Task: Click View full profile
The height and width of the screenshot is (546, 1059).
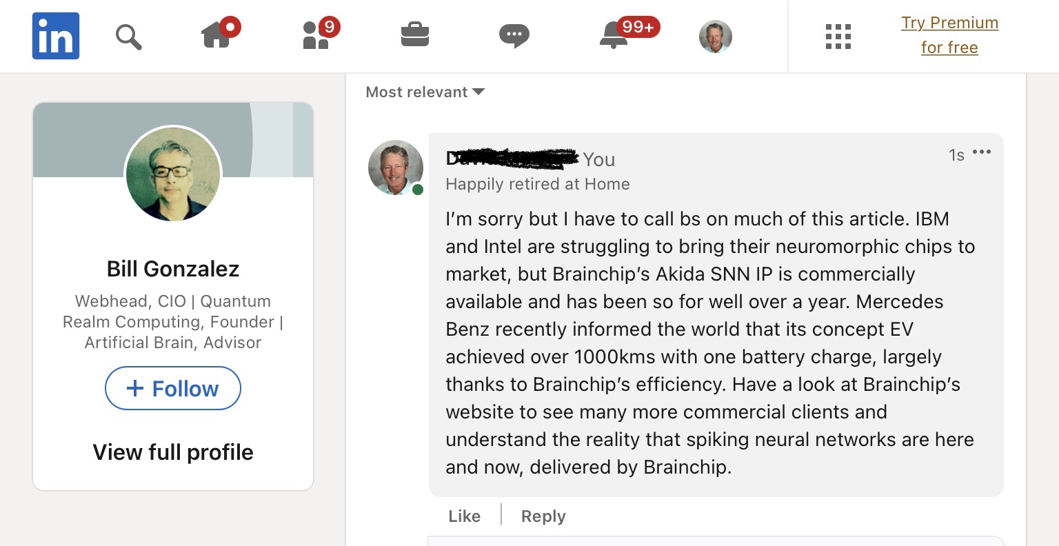Action: [x=173, y=452]
